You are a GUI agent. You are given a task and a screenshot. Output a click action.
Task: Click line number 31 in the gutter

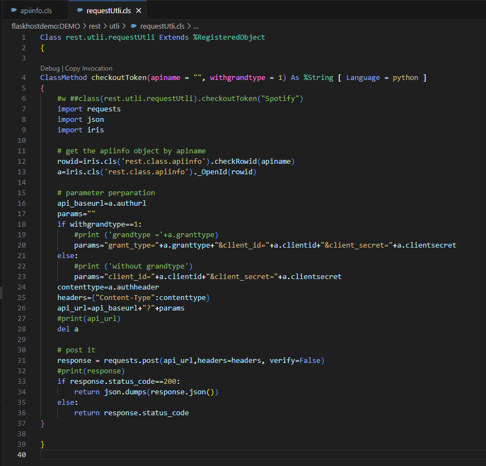22,361
